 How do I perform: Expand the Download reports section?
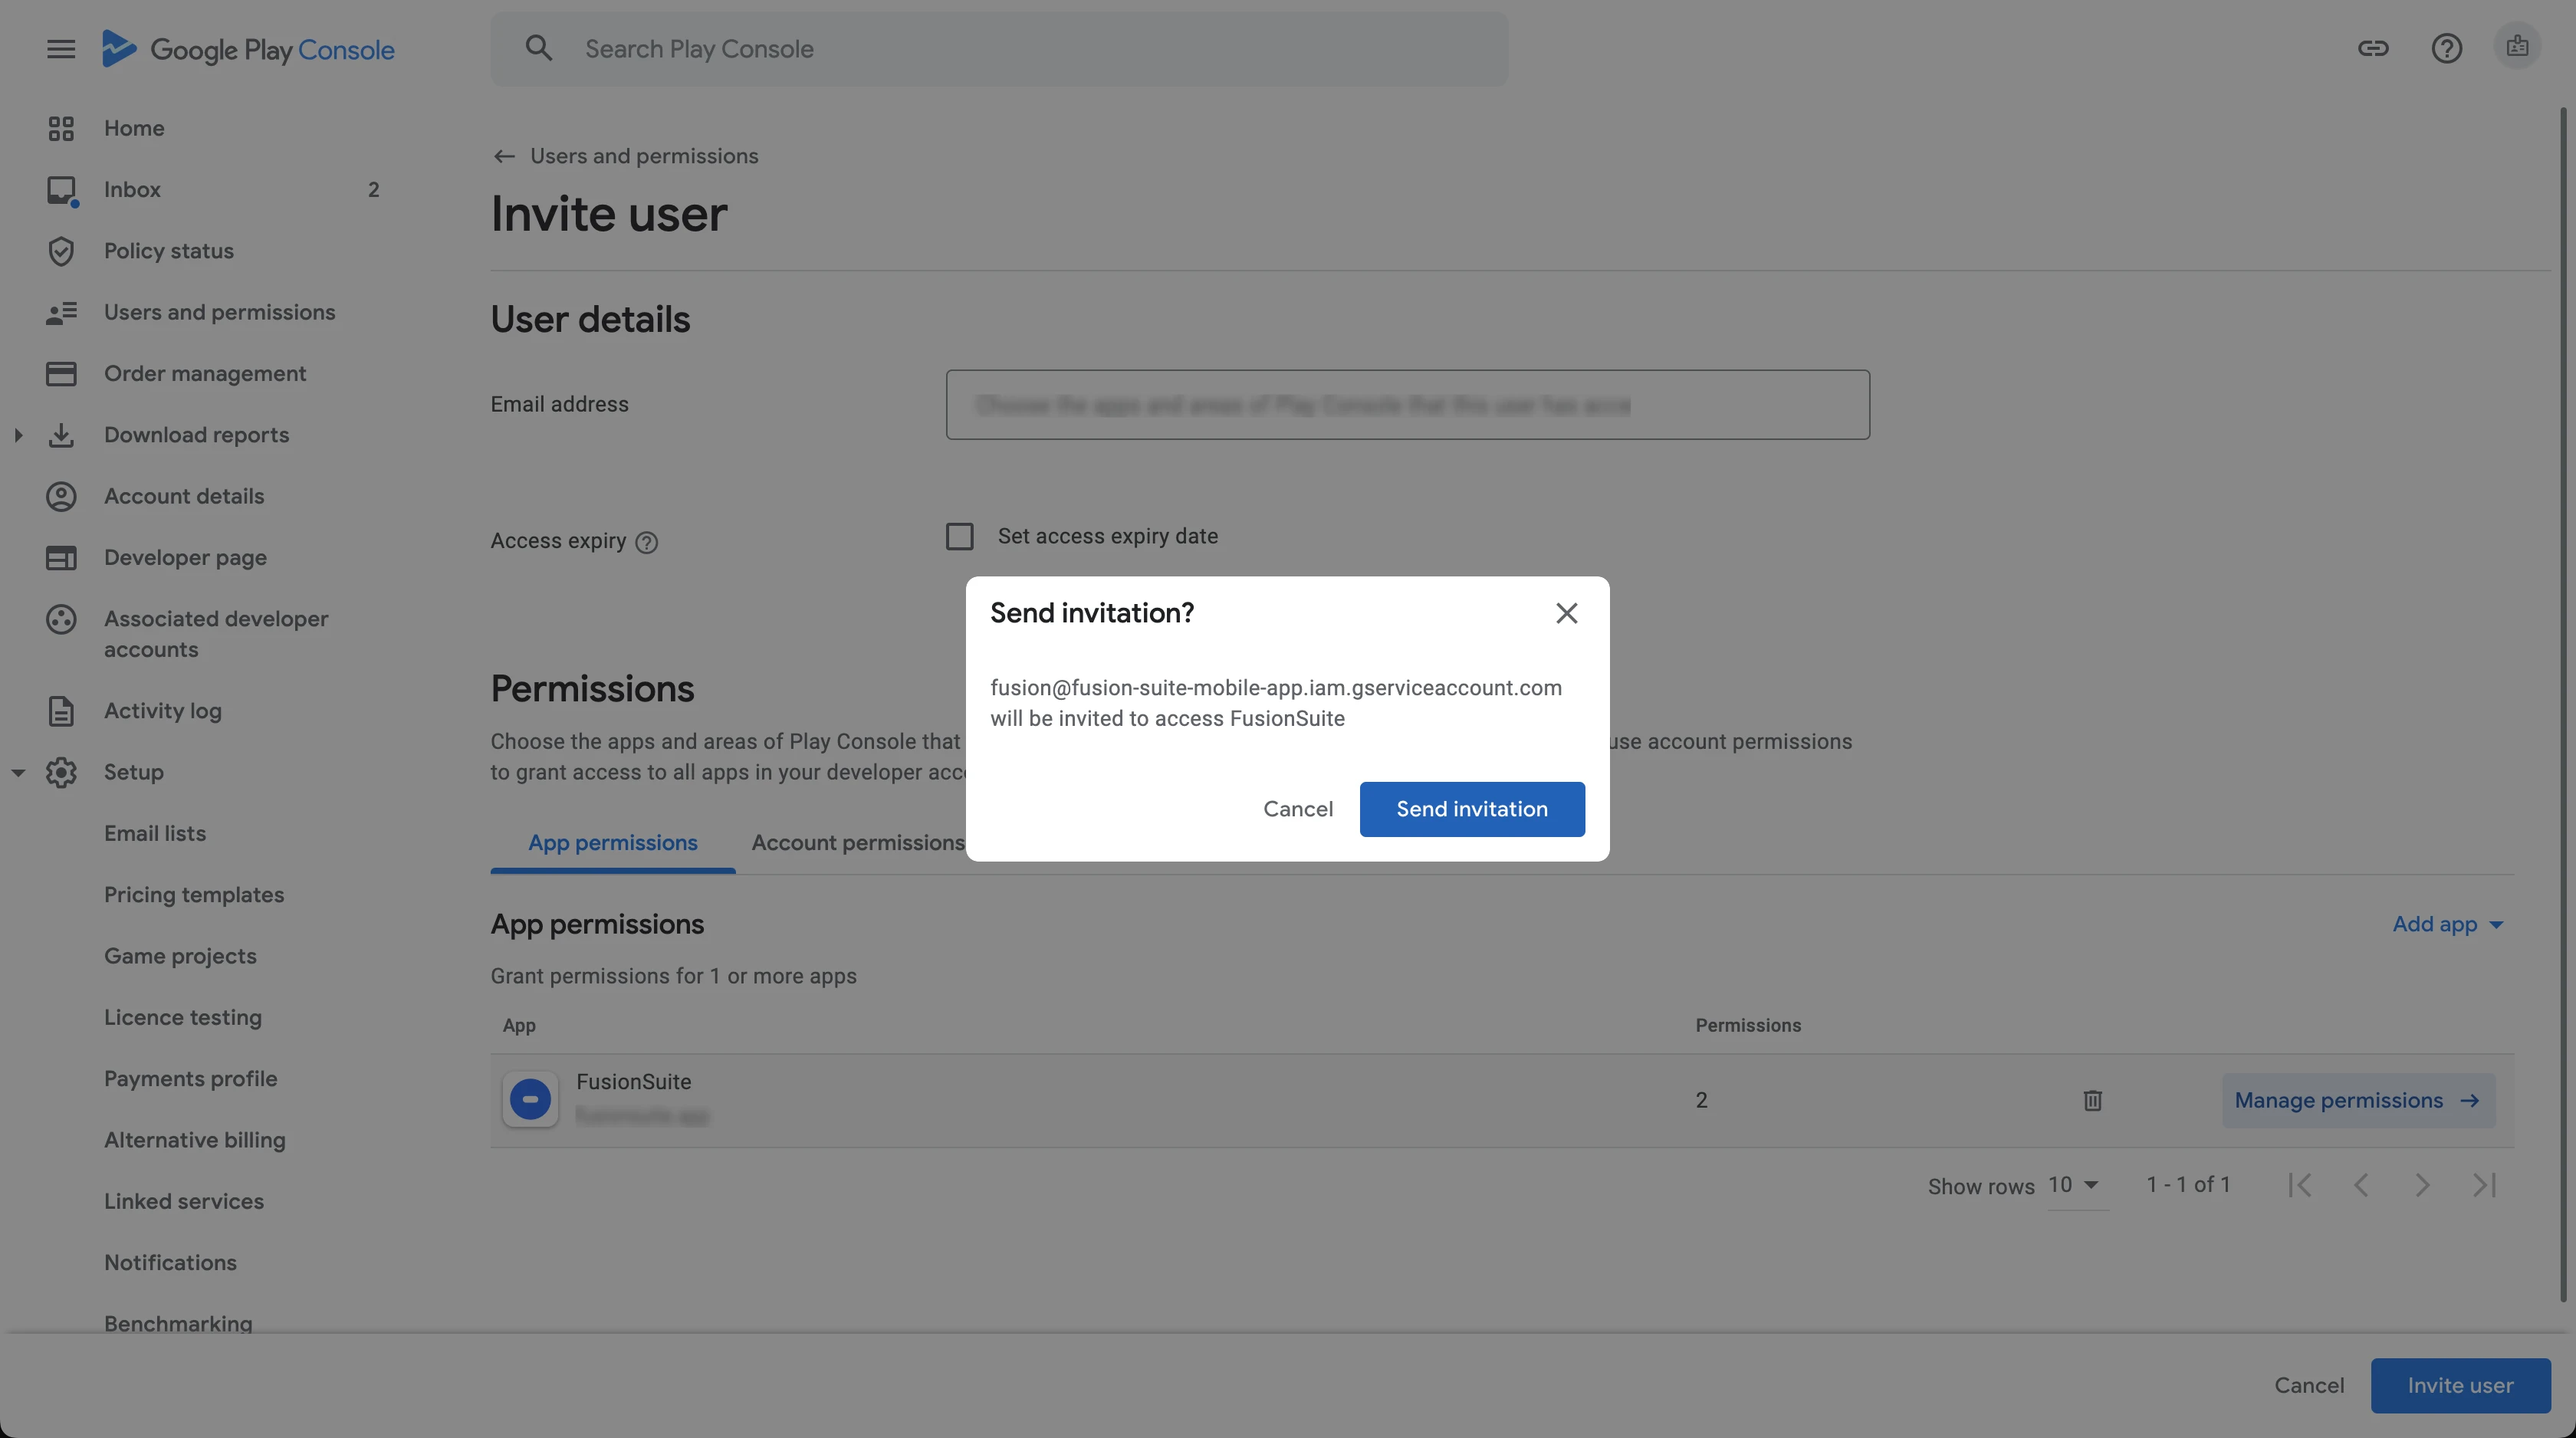(x=18, y=435)
